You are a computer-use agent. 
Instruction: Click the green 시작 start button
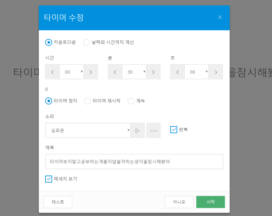210,202
